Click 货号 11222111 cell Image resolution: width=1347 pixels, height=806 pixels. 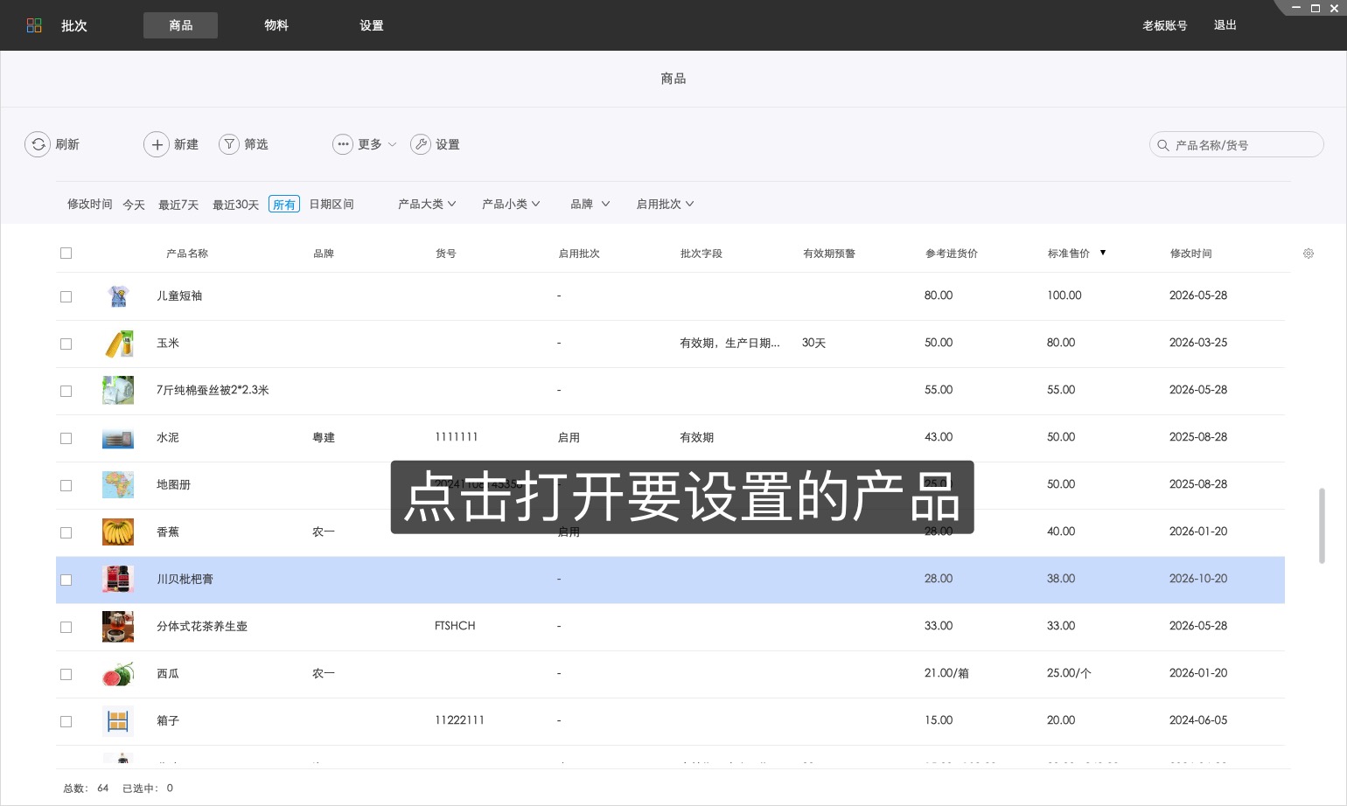point(459,720)
